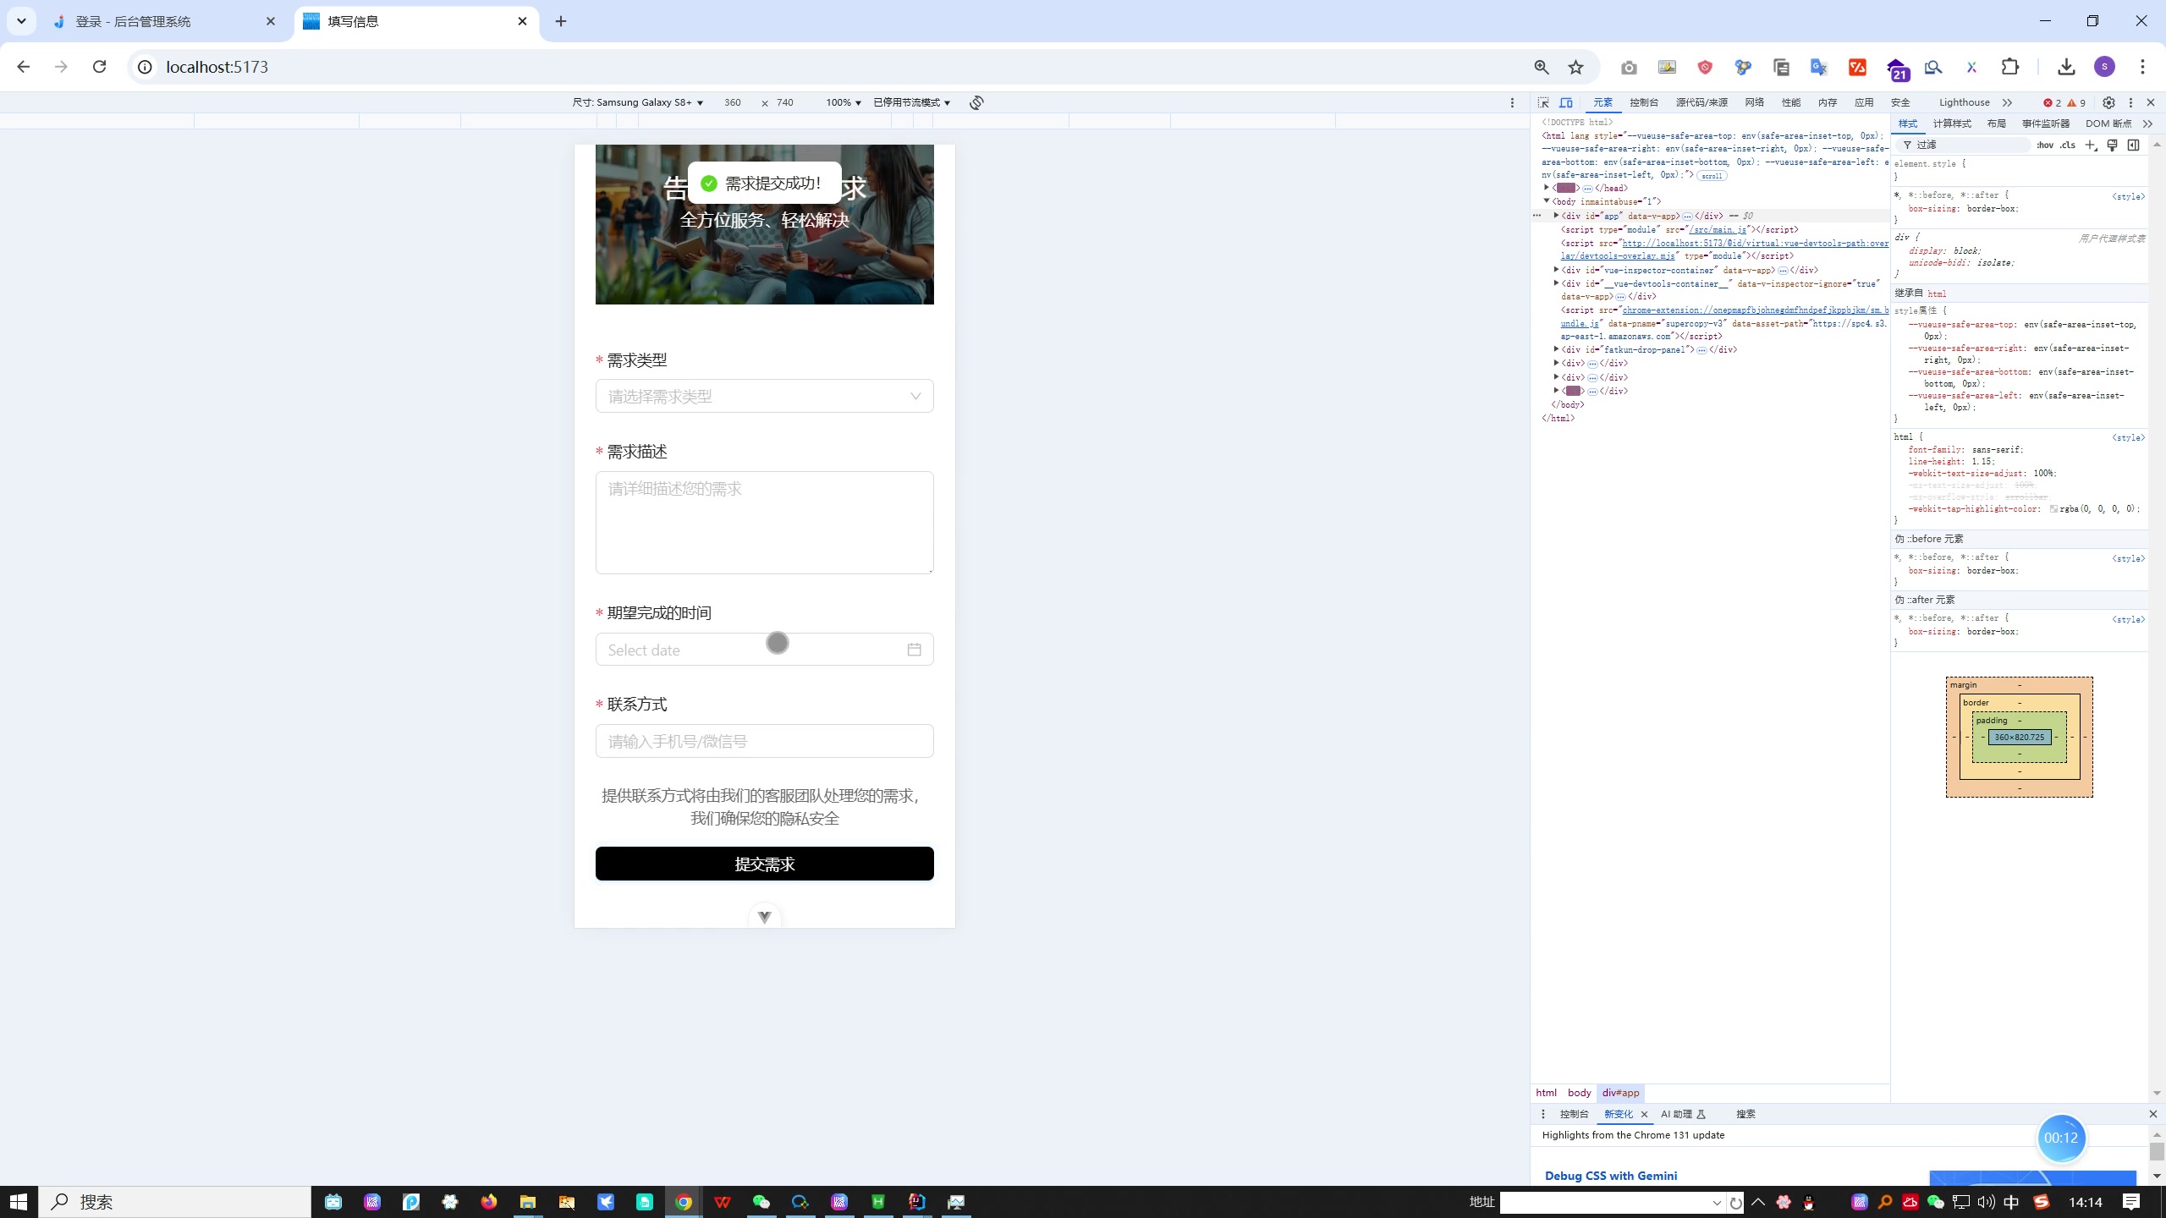Viewport: 2166px width, 1218px height.
Task: Switch to the 计算样式 styles sub-tab
Action: [x=1952, y=123]
